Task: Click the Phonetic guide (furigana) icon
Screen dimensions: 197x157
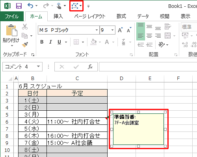Action: click(x=123, y=42)
